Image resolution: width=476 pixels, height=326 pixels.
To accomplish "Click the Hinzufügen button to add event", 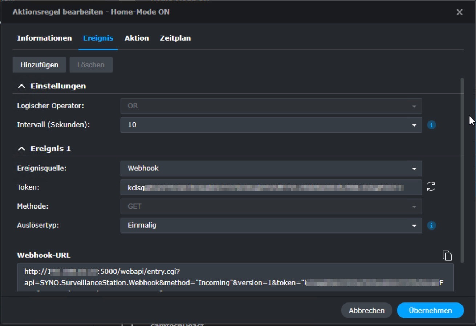I will (39, 65).
